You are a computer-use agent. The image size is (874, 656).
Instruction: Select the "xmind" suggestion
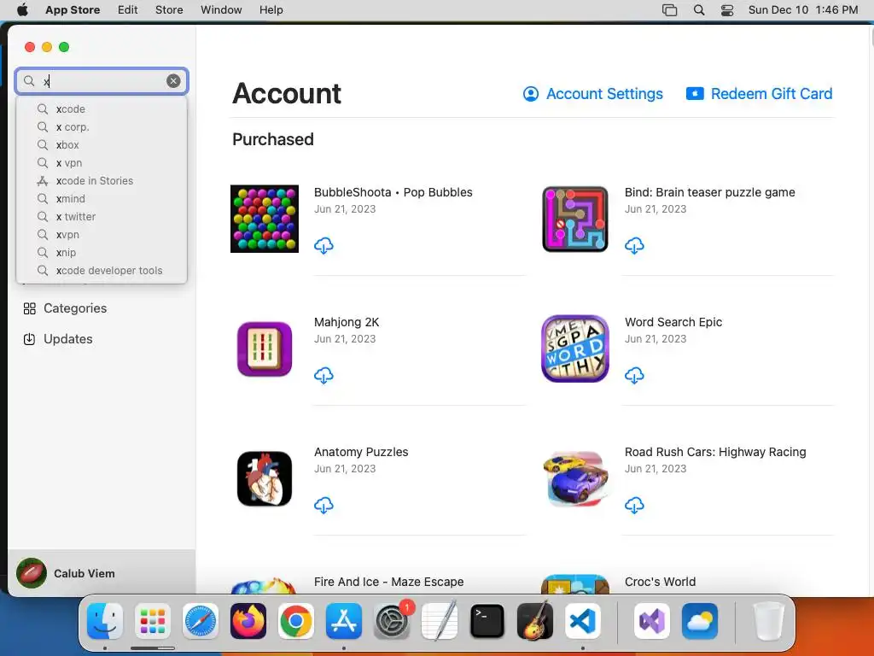coord(102,198)
